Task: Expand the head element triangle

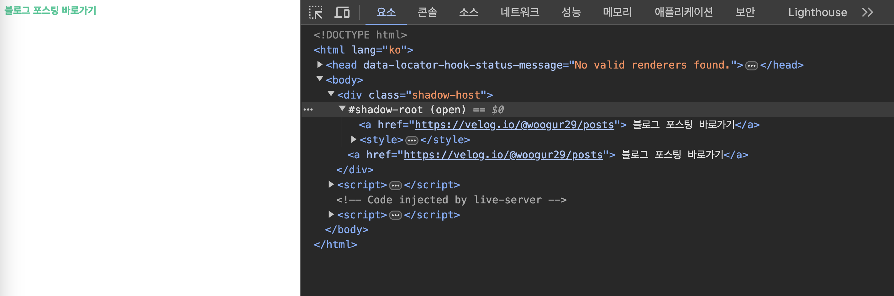Action: [x=320, y=64]
